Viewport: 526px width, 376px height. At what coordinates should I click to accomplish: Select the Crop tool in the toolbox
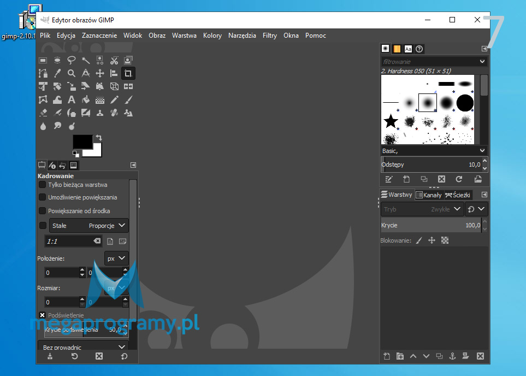pyautogui.click(x=128, y=73)
